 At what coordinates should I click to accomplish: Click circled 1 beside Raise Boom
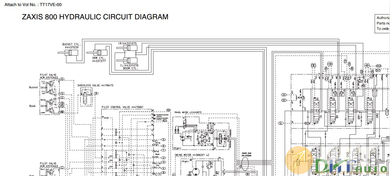click(x=163, y=150)
